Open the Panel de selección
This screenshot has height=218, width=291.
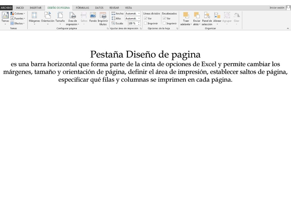207,19
